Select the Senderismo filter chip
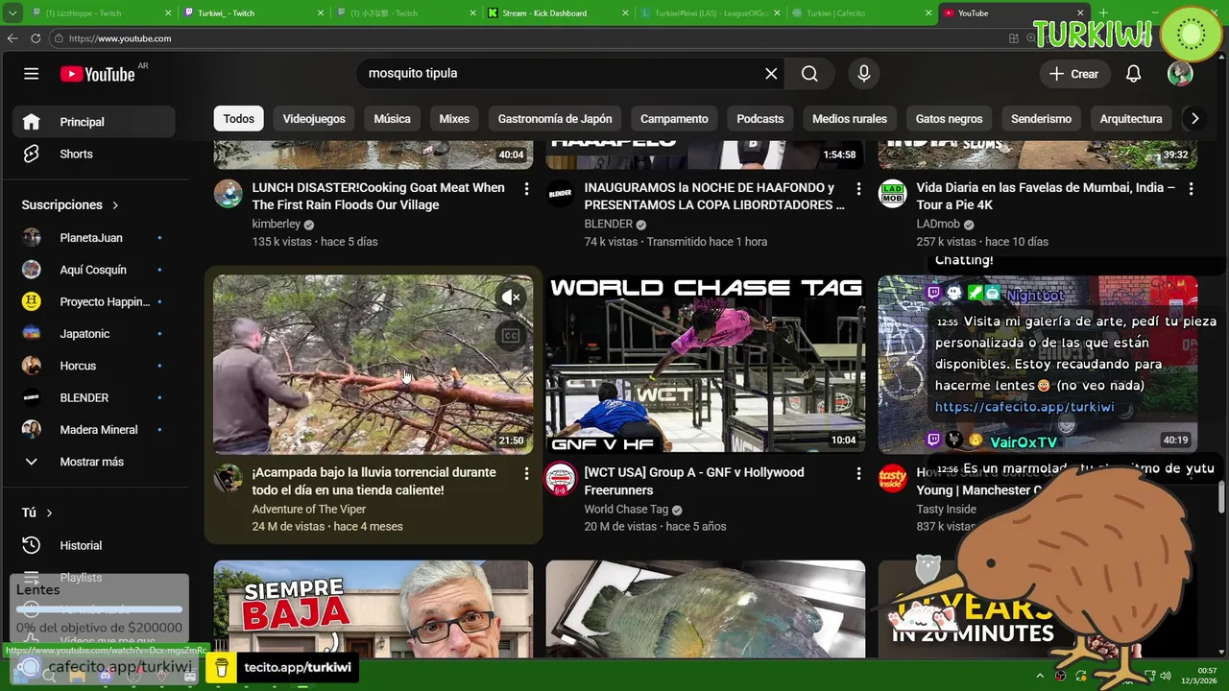 click(x=1041, y=119)
